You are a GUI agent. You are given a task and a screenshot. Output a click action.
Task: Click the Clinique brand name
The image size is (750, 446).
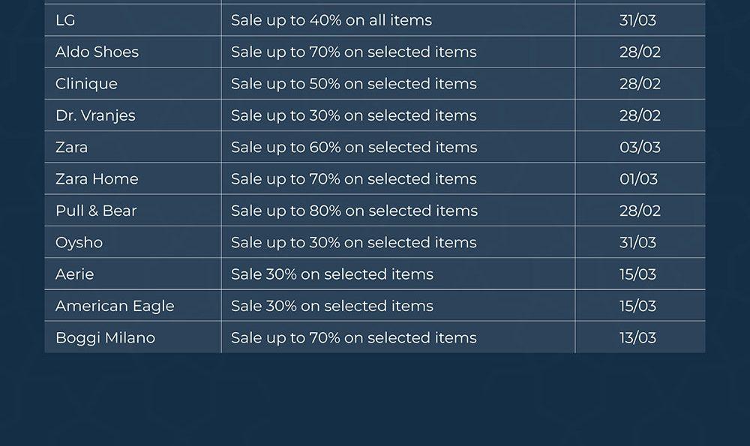(86, 84)
